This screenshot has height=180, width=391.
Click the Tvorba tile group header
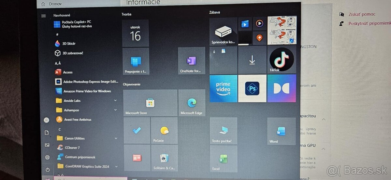[126, 14]
